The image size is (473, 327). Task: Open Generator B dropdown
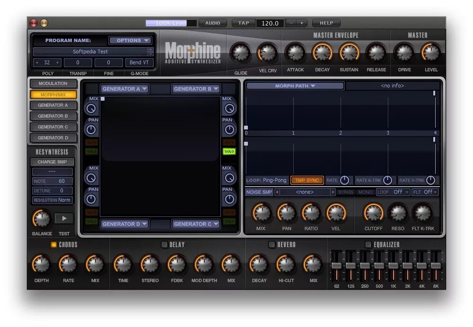(x=196, y=89)
